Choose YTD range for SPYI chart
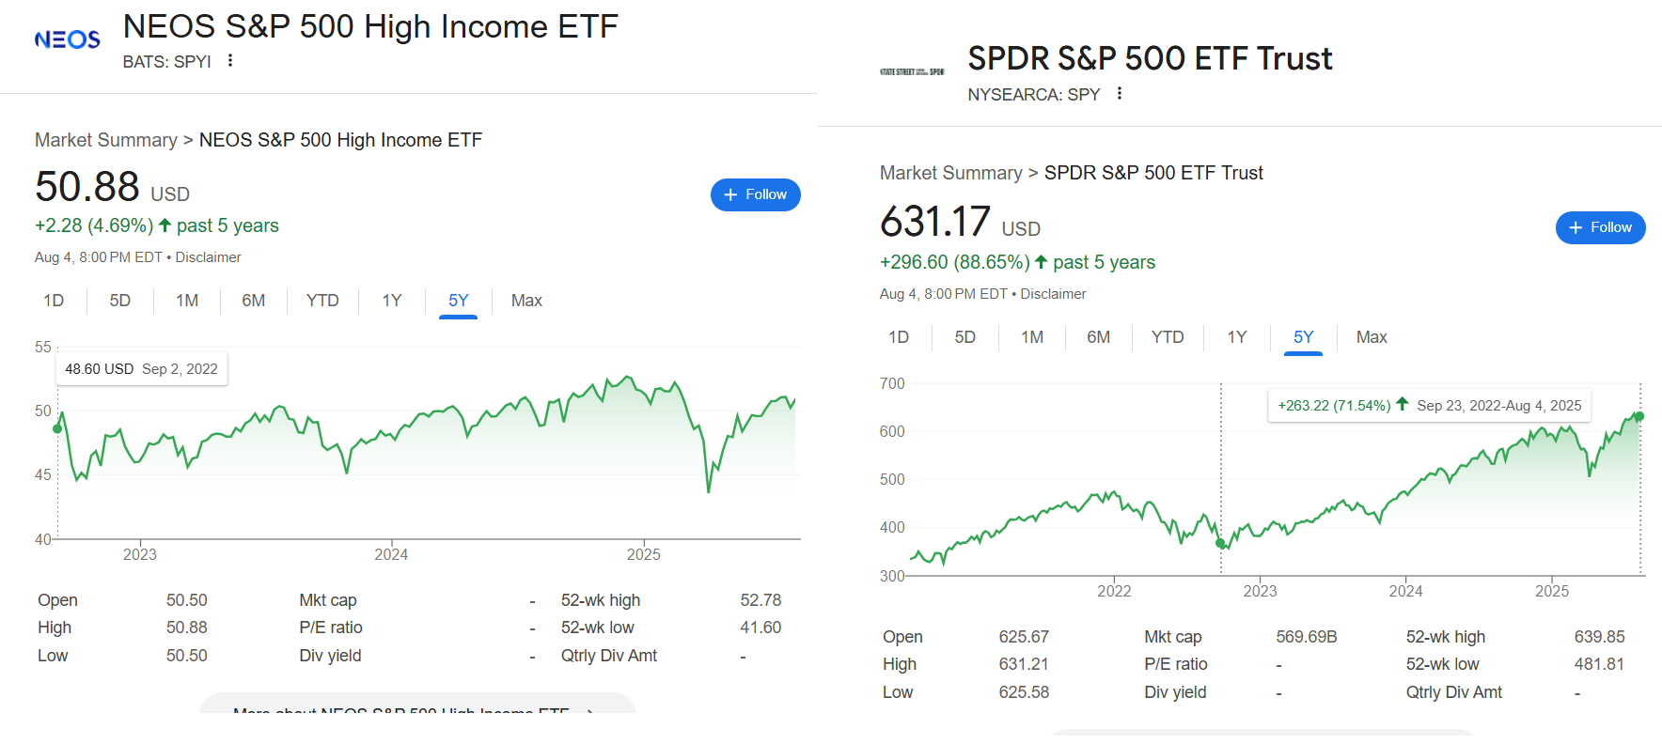 (x=322, y=301)
